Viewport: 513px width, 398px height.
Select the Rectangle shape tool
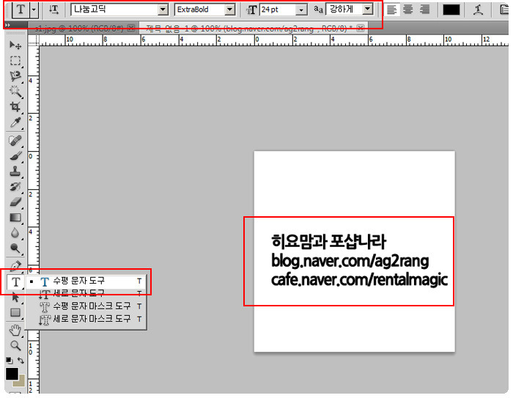(x=15, y=312)
